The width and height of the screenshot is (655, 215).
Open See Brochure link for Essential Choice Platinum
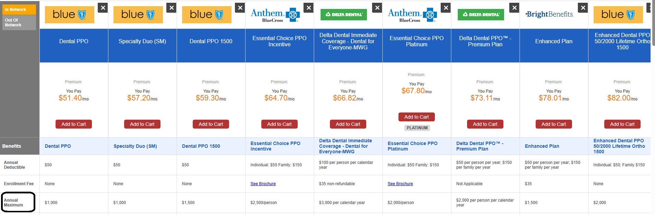coord(400,184)
